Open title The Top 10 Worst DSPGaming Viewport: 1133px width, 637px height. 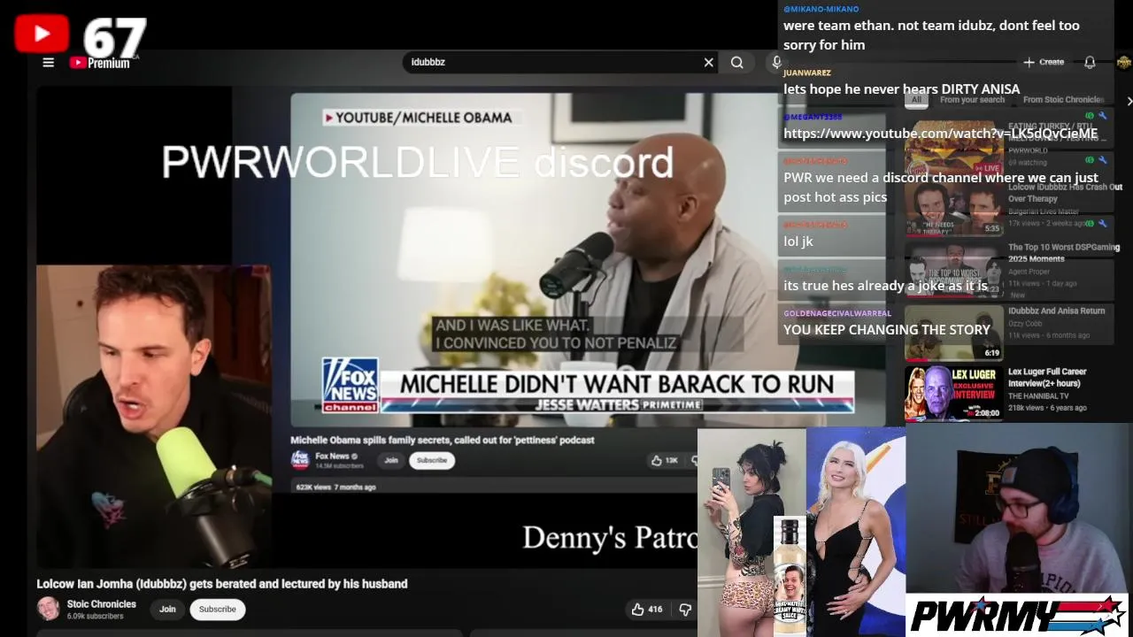(1064, 253)
